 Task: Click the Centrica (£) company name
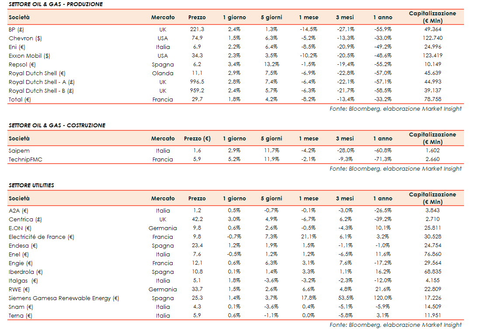(25, 219)
